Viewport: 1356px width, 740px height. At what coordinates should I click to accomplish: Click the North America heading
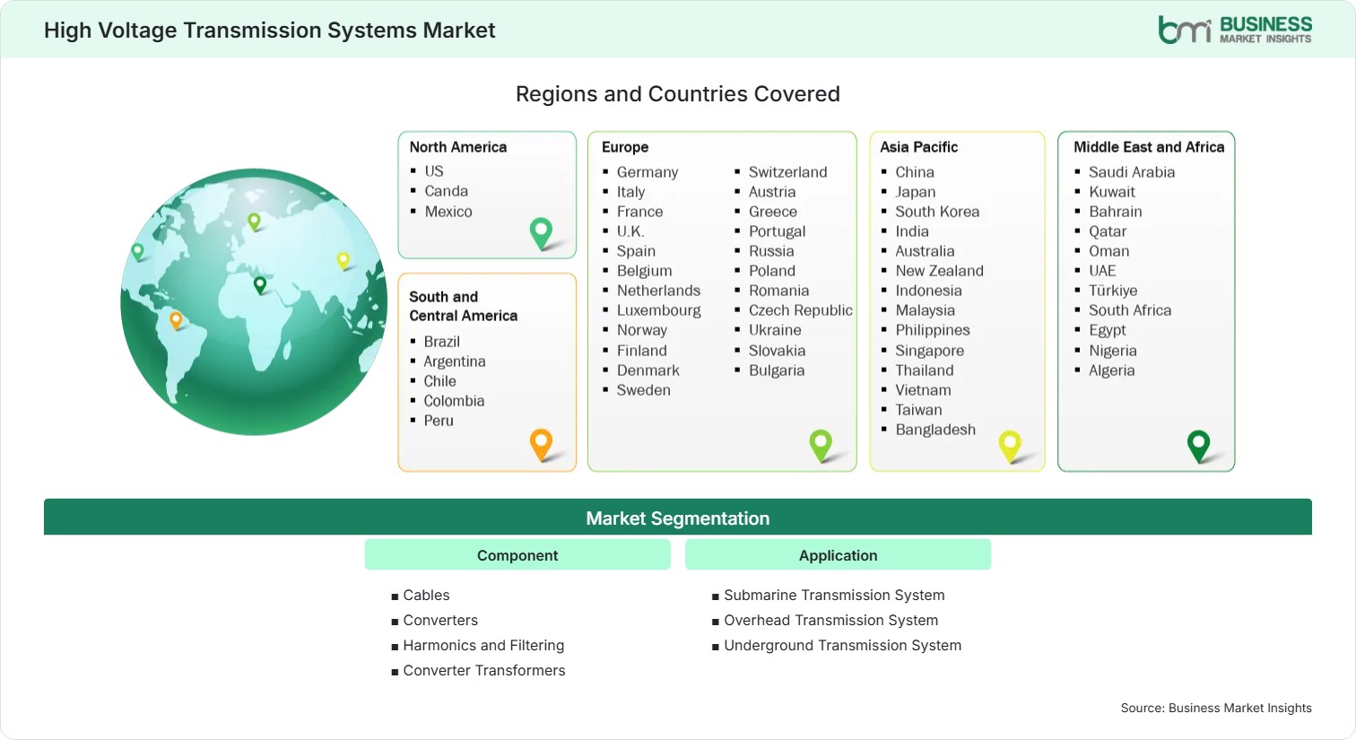tap(458, 147)
